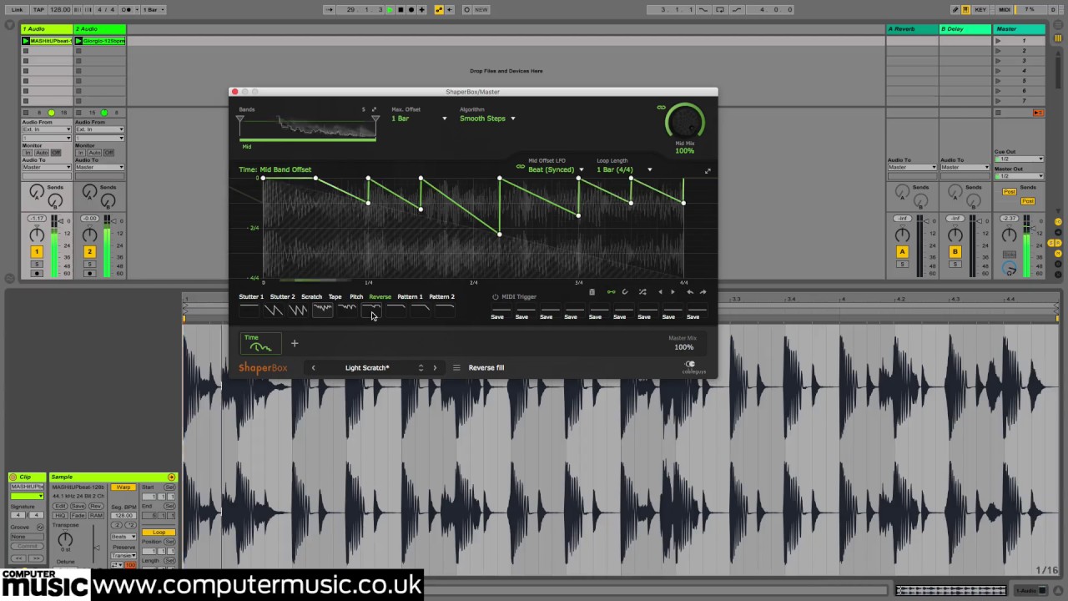
Task: Undo last ShaperBox edit
Action: pyautogui.click(x=690, y=292)
